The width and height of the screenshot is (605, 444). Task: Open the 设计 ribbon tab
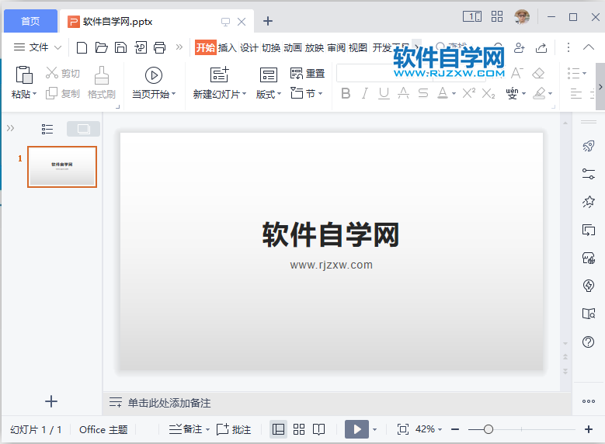click(x=249, y=47)
